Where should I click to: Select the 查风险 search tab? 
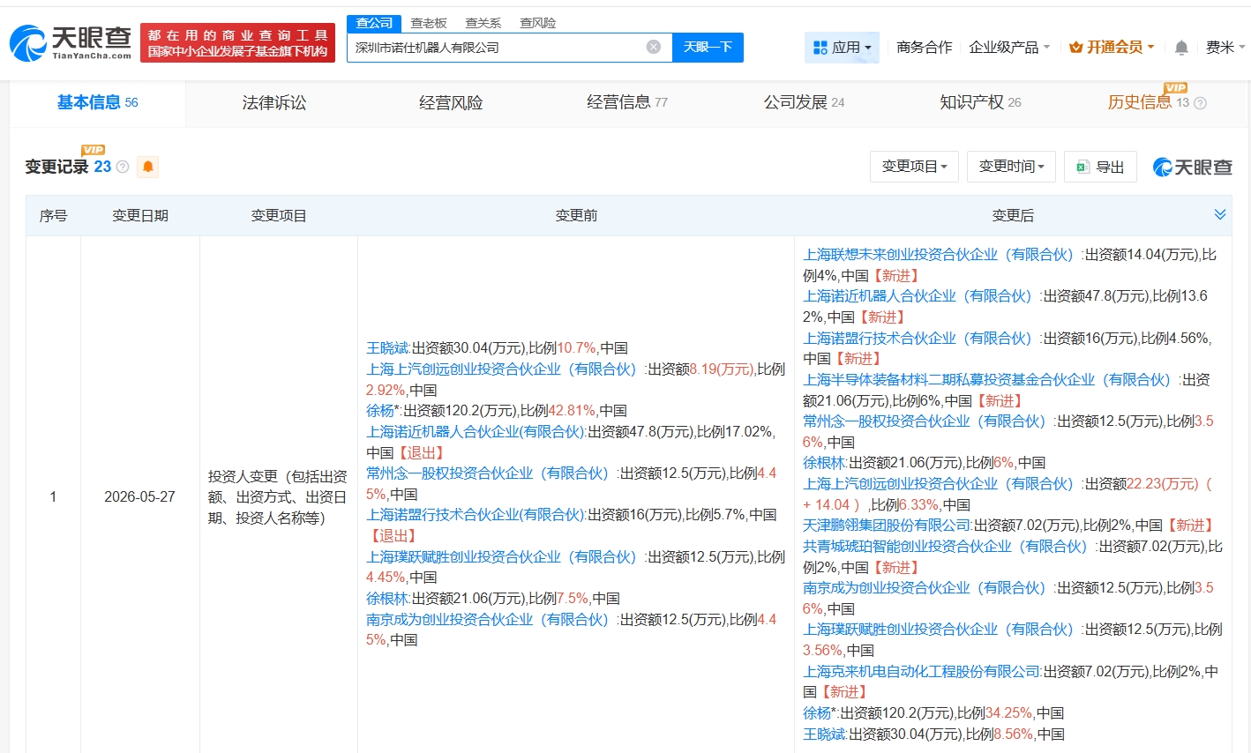538,23
